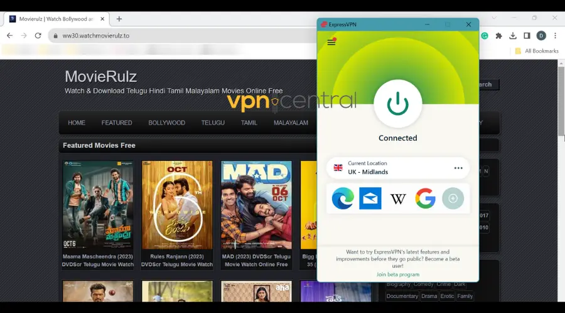Select the Erotic genre tag
565x313 pixels.
447,296
